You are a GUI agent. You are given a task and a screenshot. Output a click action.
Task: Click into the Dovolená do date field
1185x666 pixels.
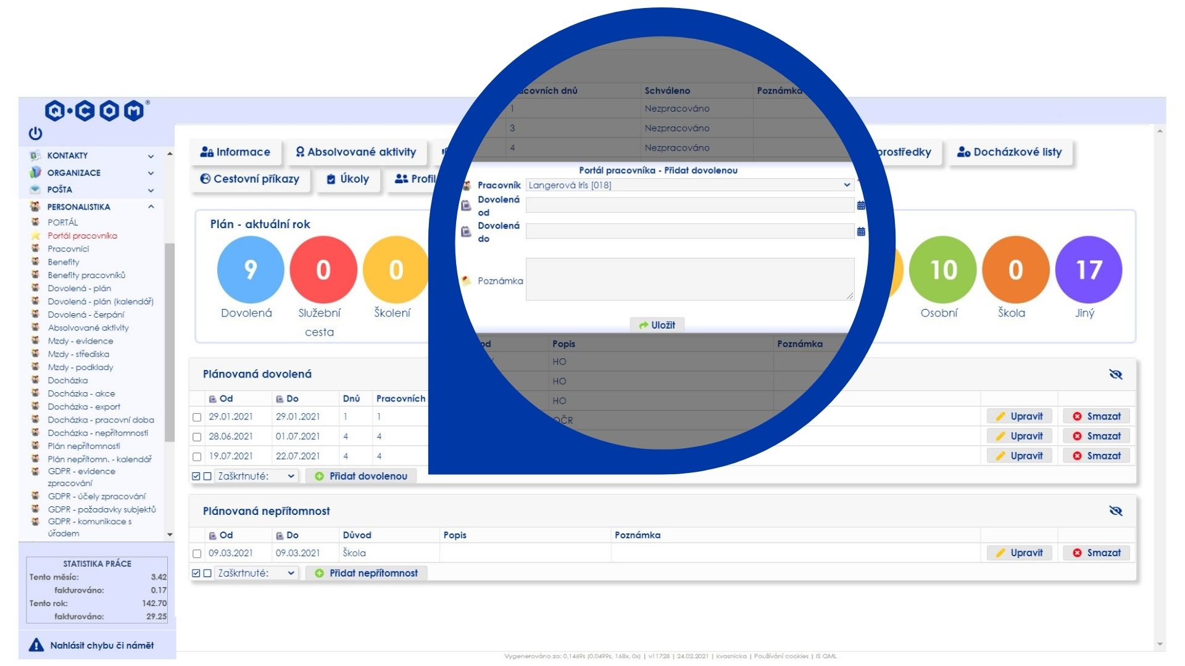[689, 231]
